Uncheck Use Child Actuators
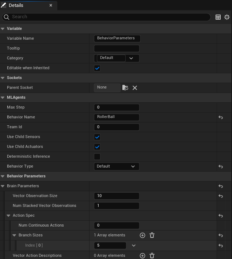Viewport: 232px width, 259px height. [97, 147]
